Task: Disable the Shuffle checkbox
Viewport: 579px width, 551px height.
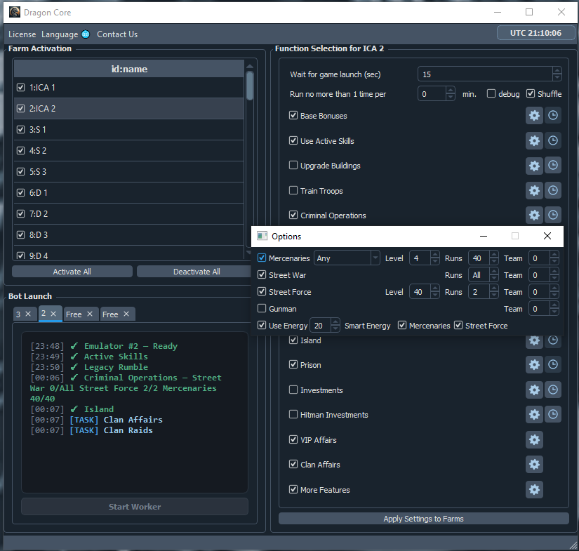Action: click(531, 94)
